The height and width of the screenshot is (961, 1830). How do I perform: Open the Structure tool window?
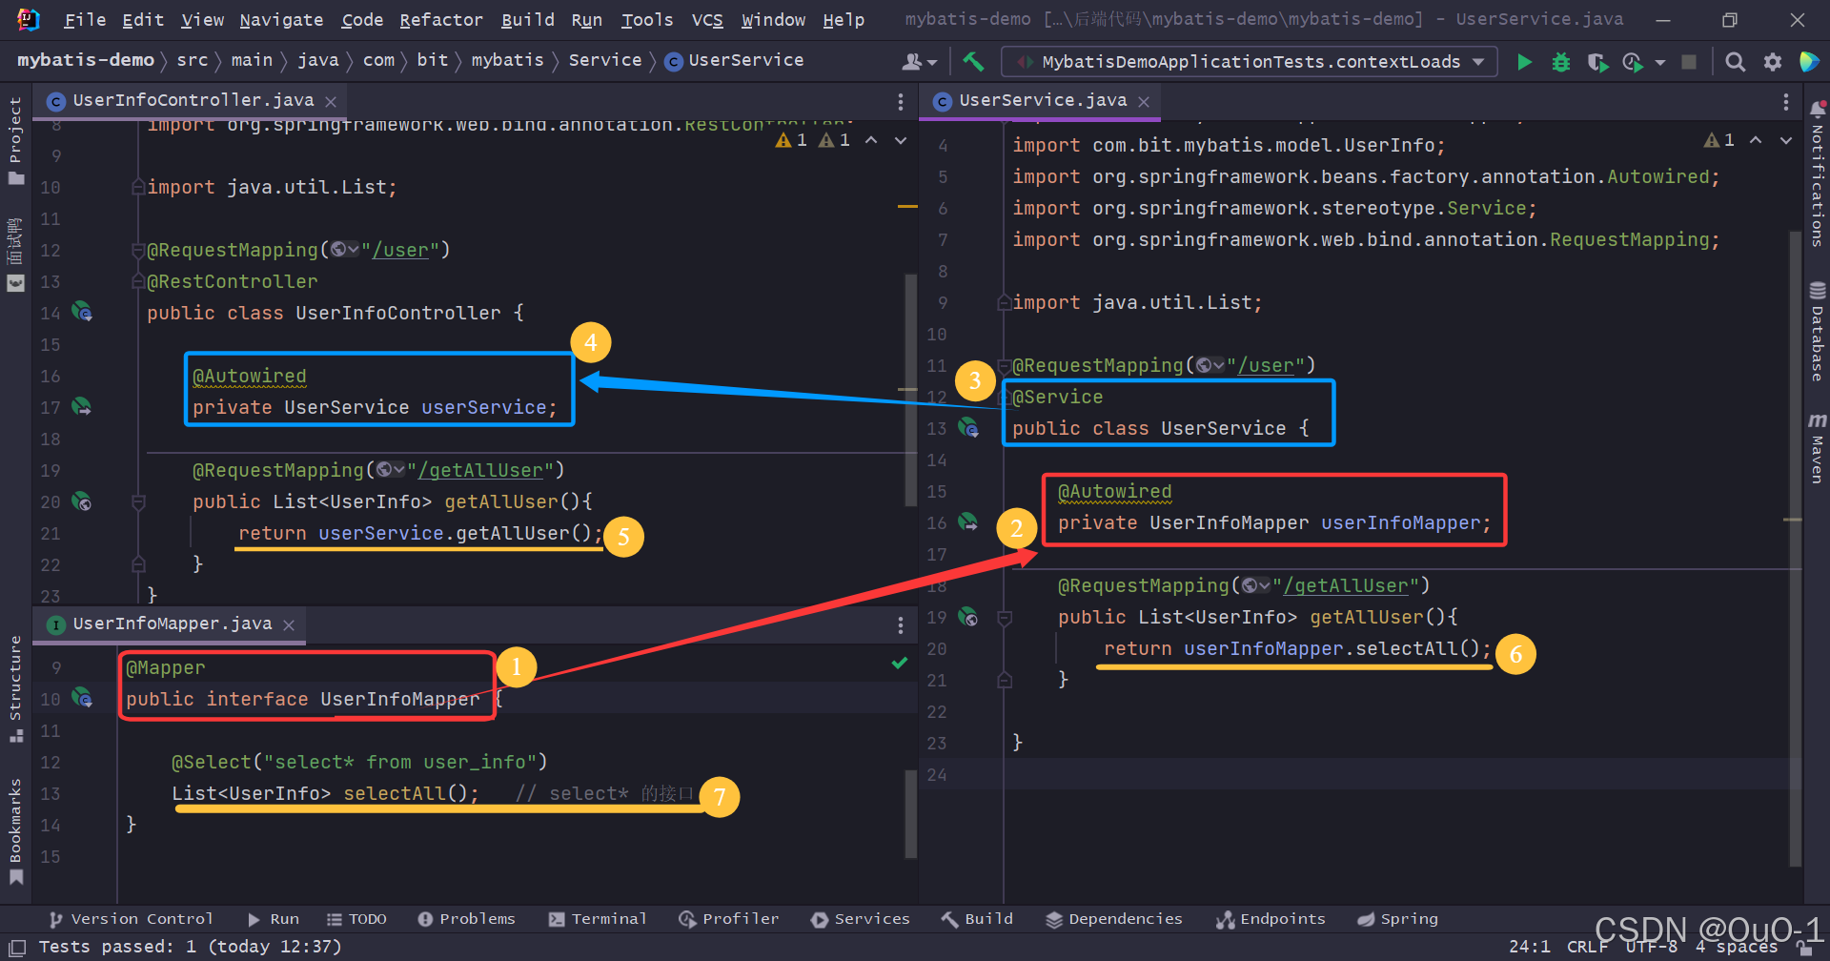point(15,688)
